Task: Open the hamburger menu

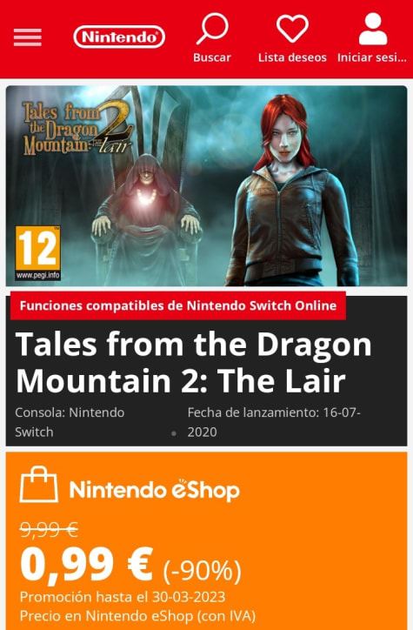Action: (27, 37)
